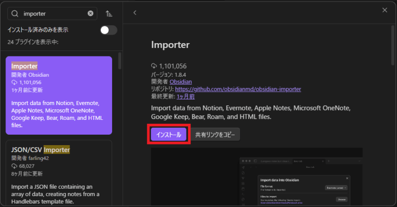Click the Importer heading in details pane
The image size is (397, 207).
tap(170, 45)
